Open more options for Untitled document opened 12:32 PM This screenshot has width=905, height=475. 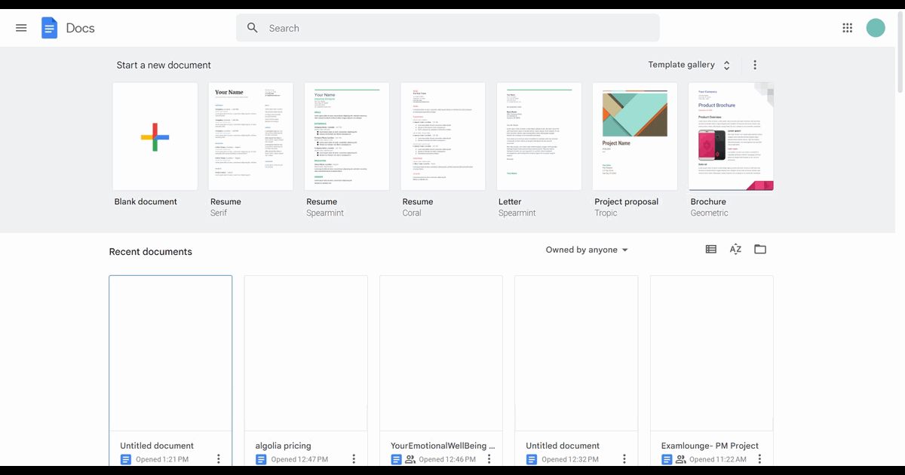pos(624,458)
